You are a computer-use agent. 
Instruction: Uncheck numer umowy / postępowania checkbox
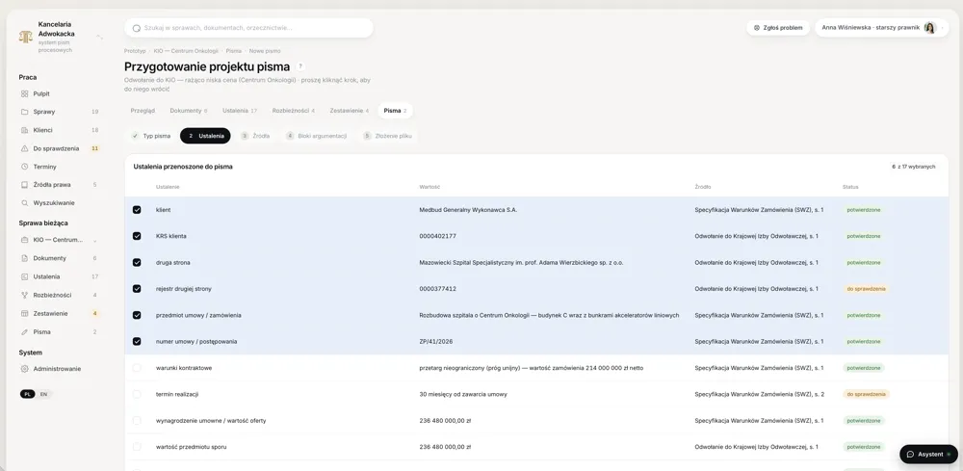coord(137,341)
